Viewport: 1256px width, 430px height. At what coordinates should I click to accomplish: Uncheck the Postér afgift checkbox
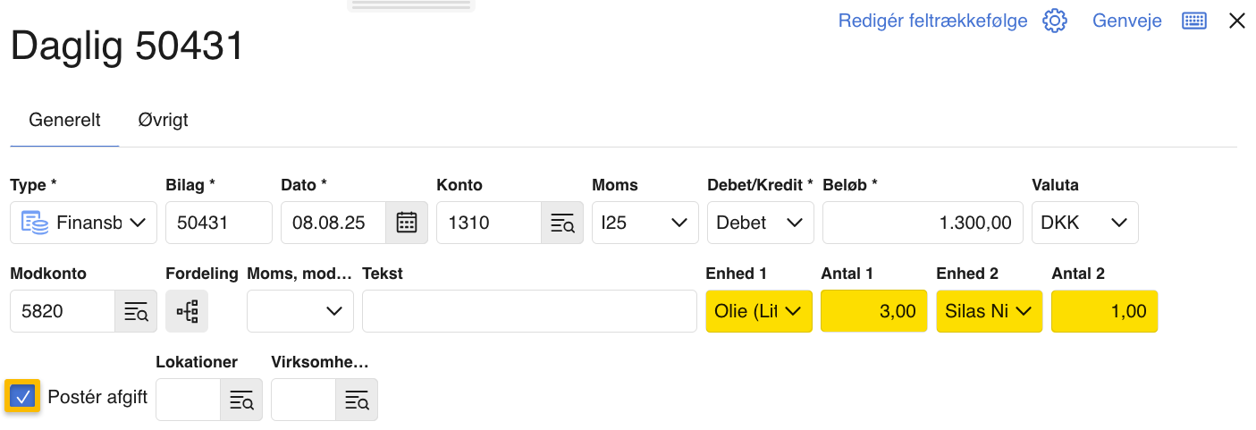[24, 396]
